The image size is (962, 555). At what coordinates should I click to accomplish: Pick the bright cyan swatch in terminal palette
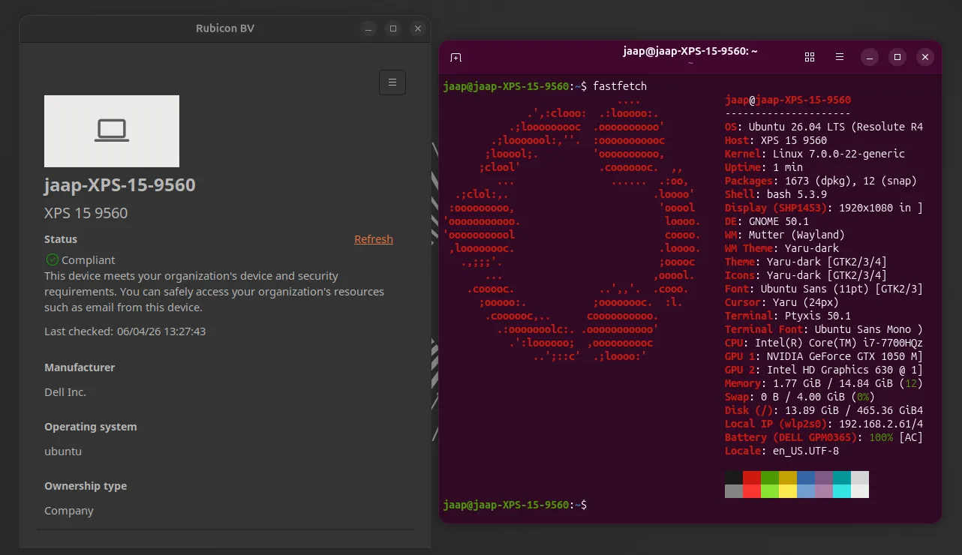[x=842, y=491]
